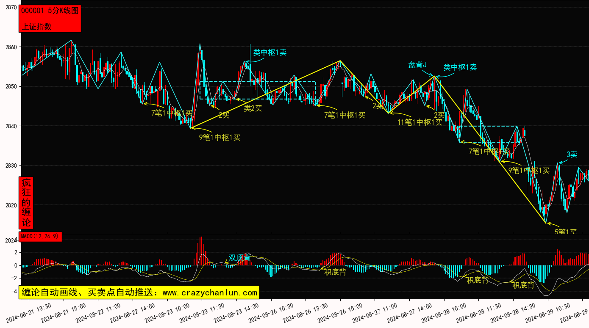Click the 9笔1中枢1买 label under 2024-08-23 low
This screenshot has height=328, width=589.
(x=219, y=138)
